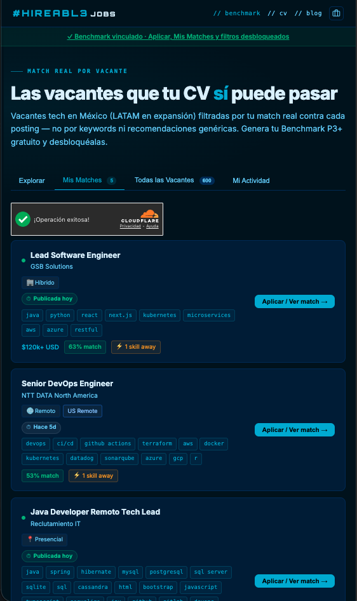Click the python skill tag
This screenshot has width=357, height=601.
tap(60, 316)
